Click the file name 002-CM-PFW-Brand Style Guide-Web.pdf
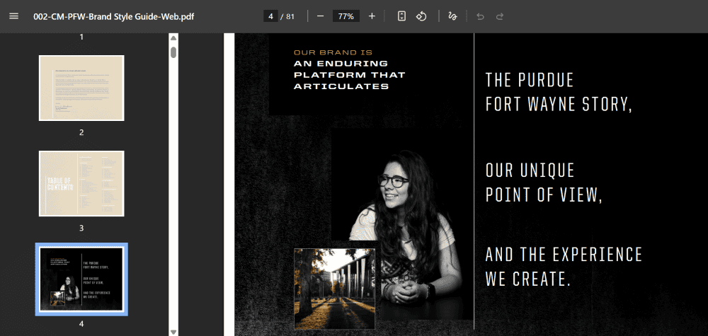 (114, 17)
